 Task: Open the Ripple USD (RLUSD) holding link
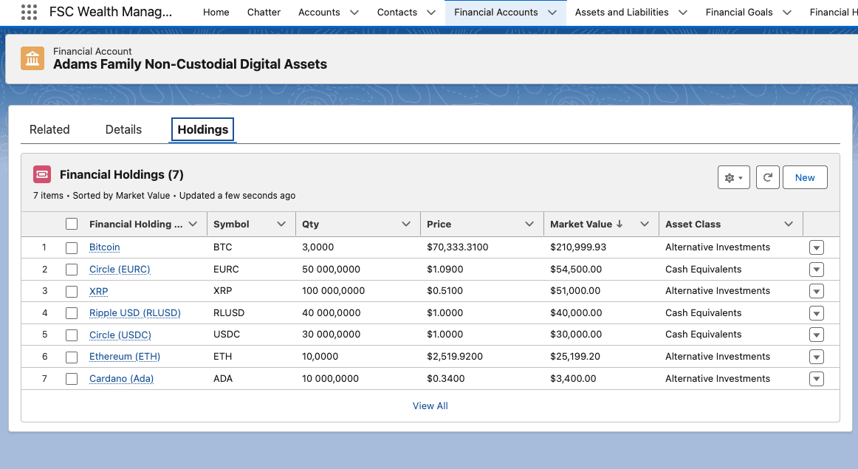pos(135,313)
